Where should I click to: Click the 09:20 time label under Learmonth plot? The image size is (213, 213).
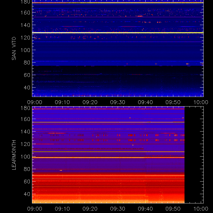click(x=90, y=209)
